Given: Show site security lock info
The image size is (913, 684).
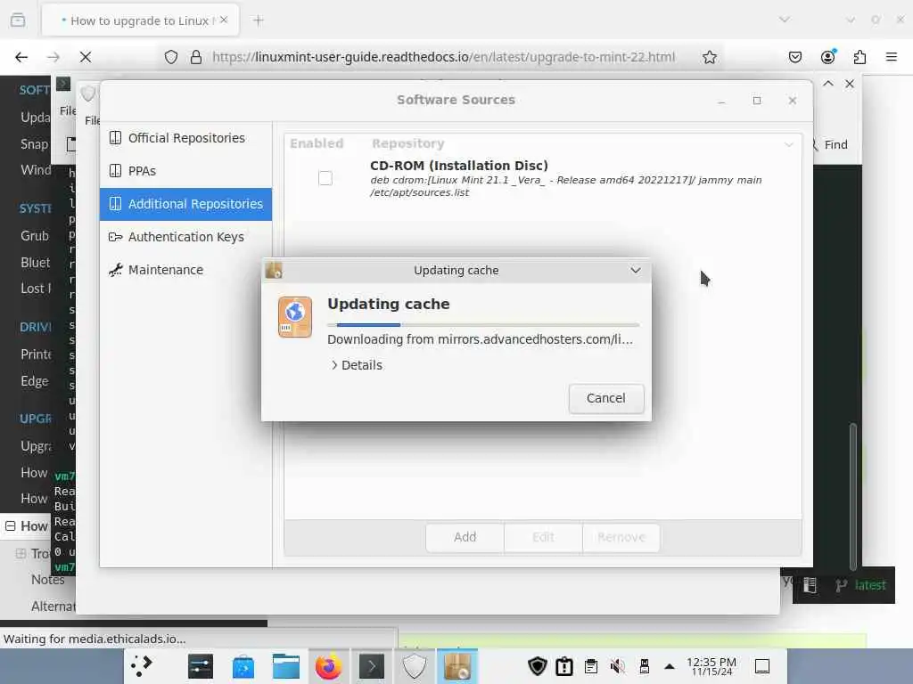Looking at the screenshot, I should pos(196,57).
